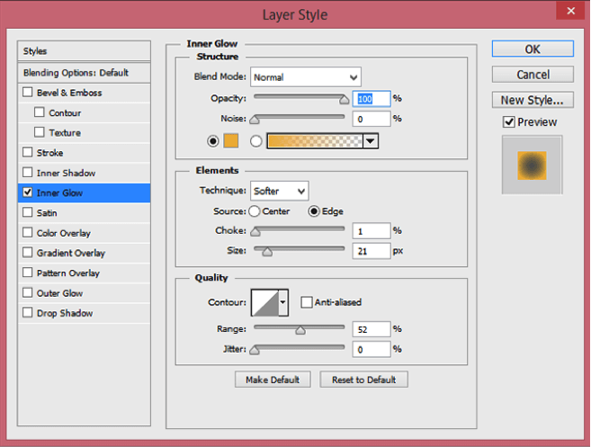Click the Size slider handle
Viewport: 591px width, 447px height.
coord(267,252)
